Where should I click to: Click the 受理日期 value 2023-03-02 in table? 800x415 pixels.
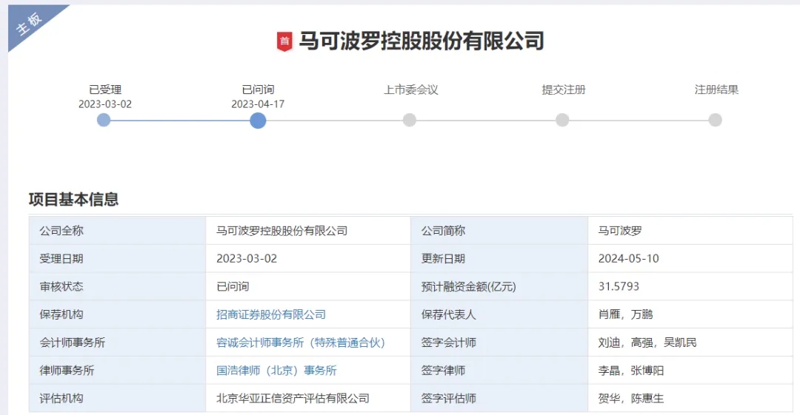pos(247,259)
